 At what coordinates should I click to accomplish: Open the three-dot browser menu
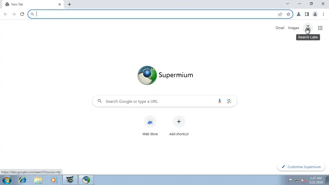[323, 14]
